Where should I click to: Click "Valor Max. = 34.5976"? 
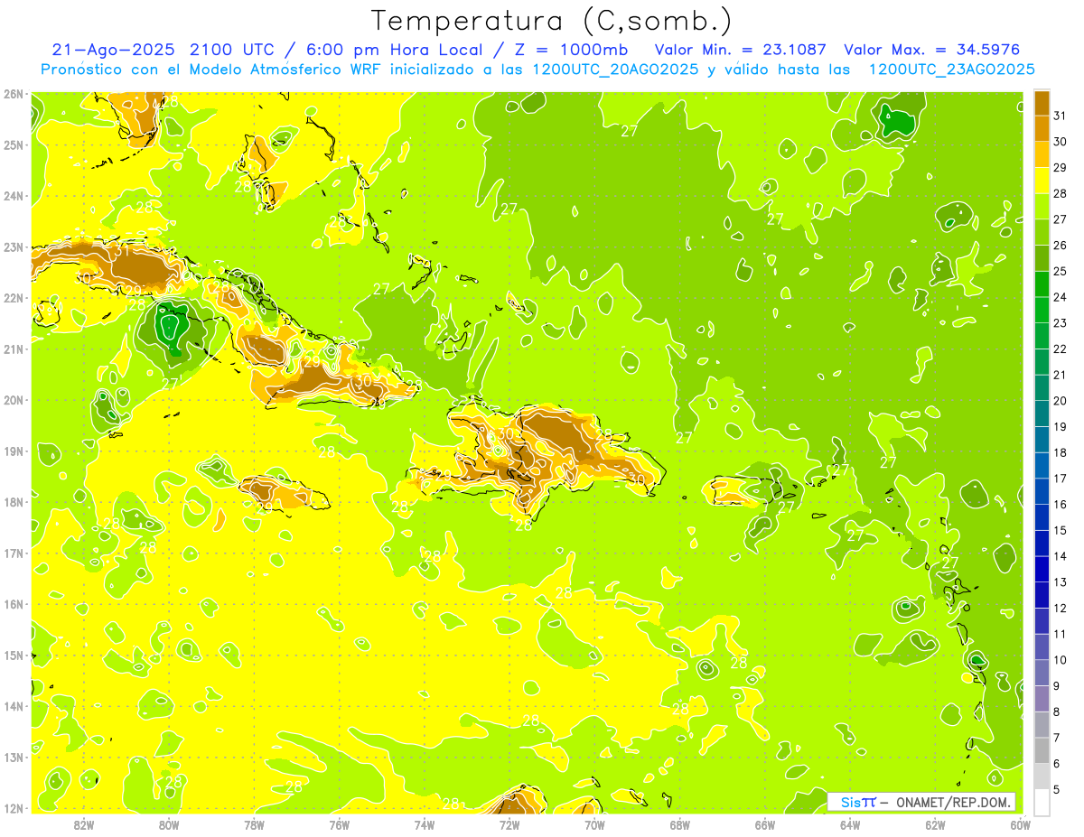pyautogui.click(x=932, y=50)
